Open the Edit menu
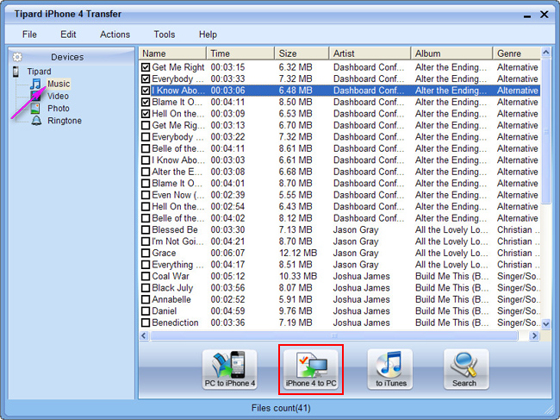Viewport: 560px width, 420px height. (68, 34)
